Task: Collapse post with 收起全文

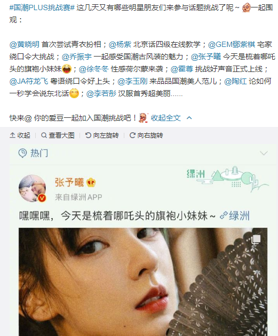Action: [166, 118]
